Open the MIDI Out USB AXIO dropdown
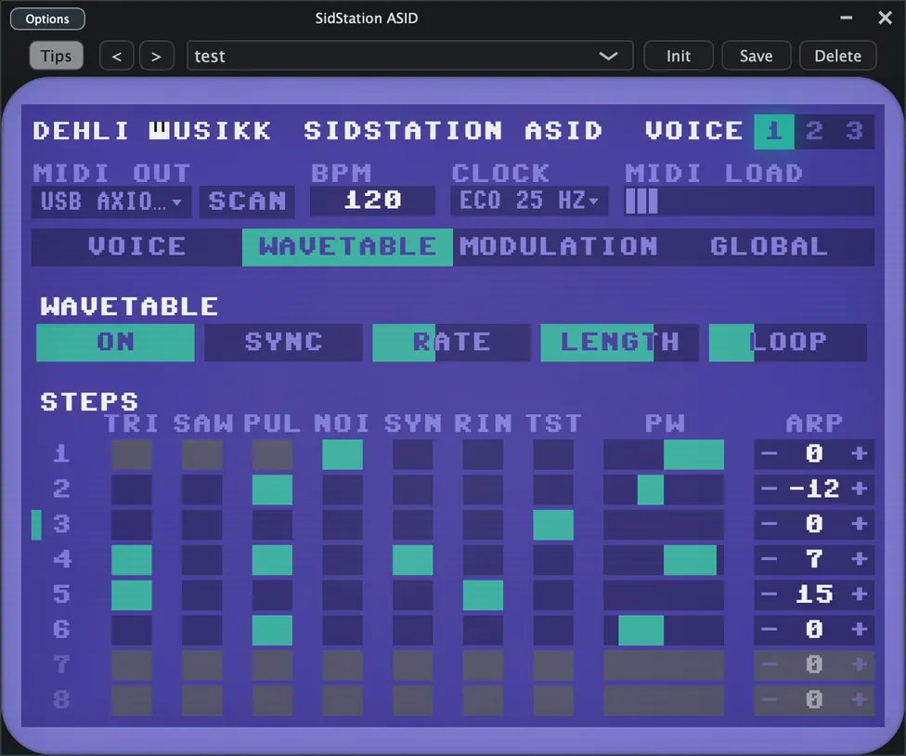Image resolution: width=906 pixels, height=756 pixels. click(x=111, y=202)
